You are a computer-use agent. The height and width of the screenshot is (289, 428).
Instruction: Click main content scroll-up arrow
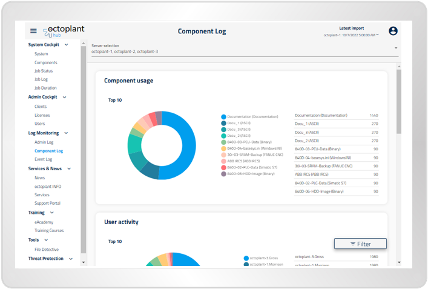tap(399, 67)
